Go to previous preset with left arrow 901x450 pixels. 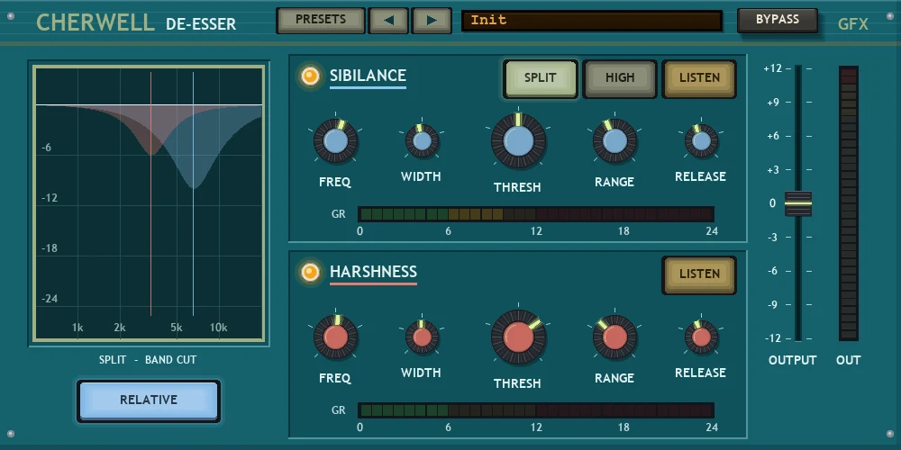[x=388, y=21]
